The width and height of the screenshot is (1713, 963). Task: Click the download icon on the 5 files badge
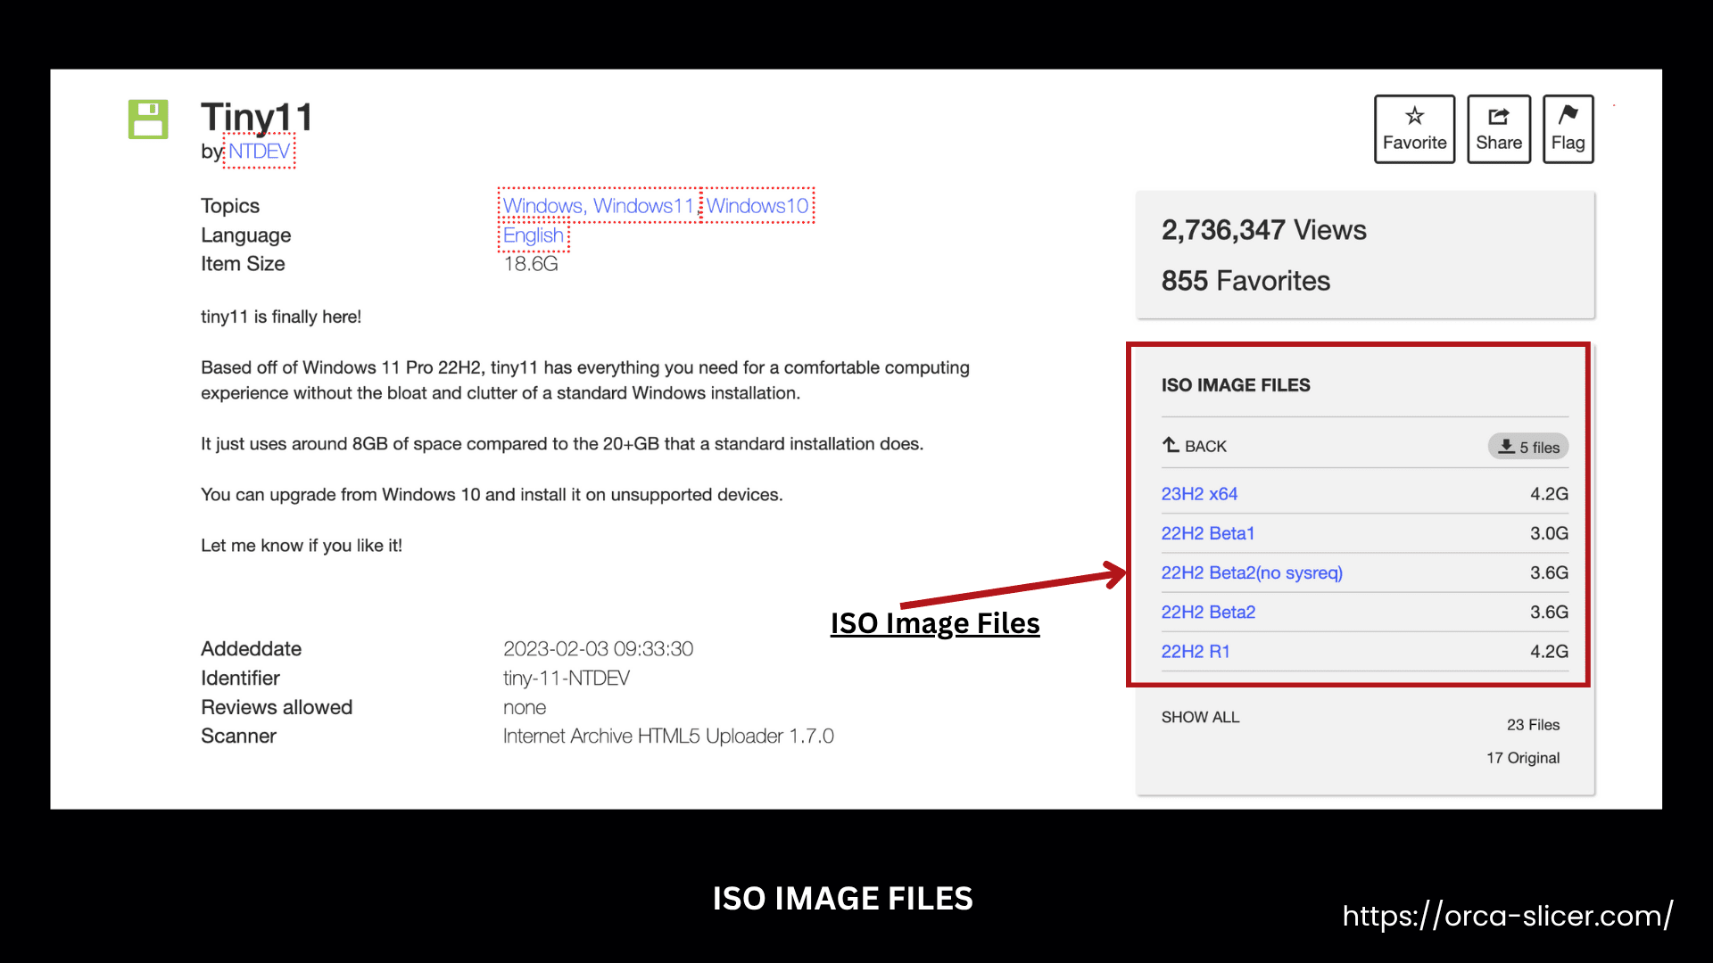[1506, 446]
